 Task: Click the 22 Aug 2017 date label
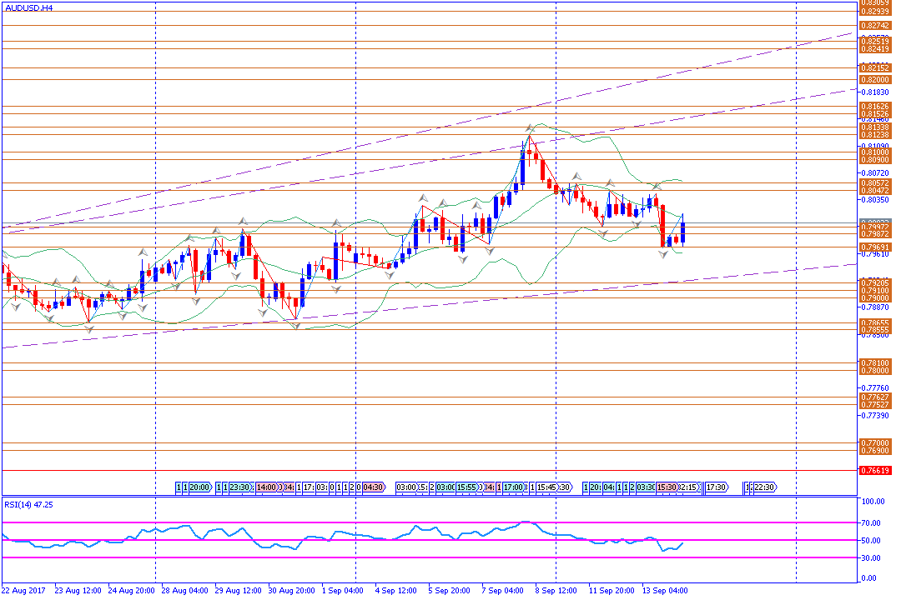coord(25,590)
